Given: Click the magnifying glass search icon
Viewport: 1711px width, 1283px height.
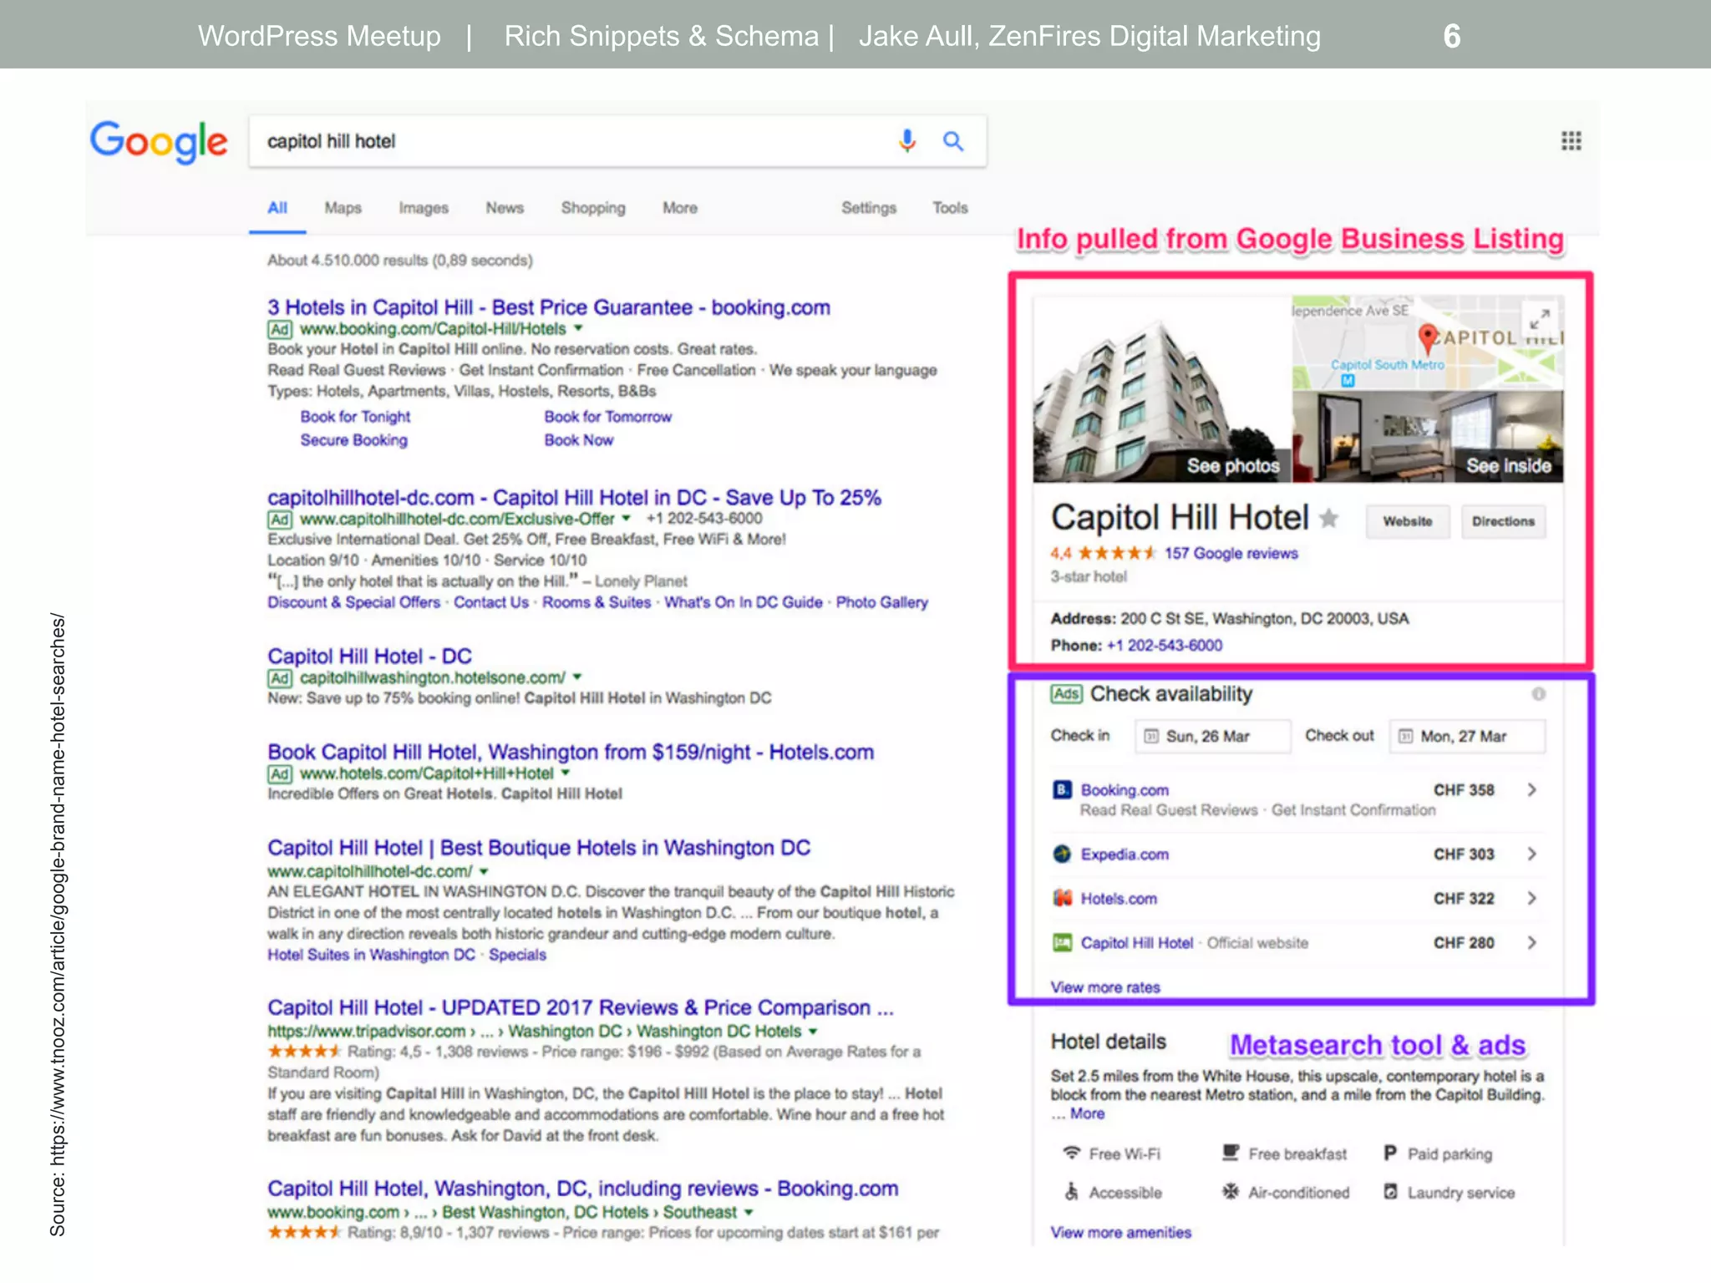Looking at the screenshot, I should pyautogui.click(x=953, y=141).
